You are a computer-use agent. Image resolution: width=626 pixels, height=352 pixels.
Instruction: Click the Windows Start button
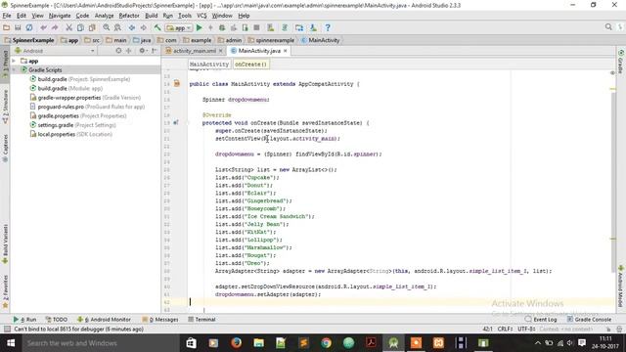[x=11, y=343]
